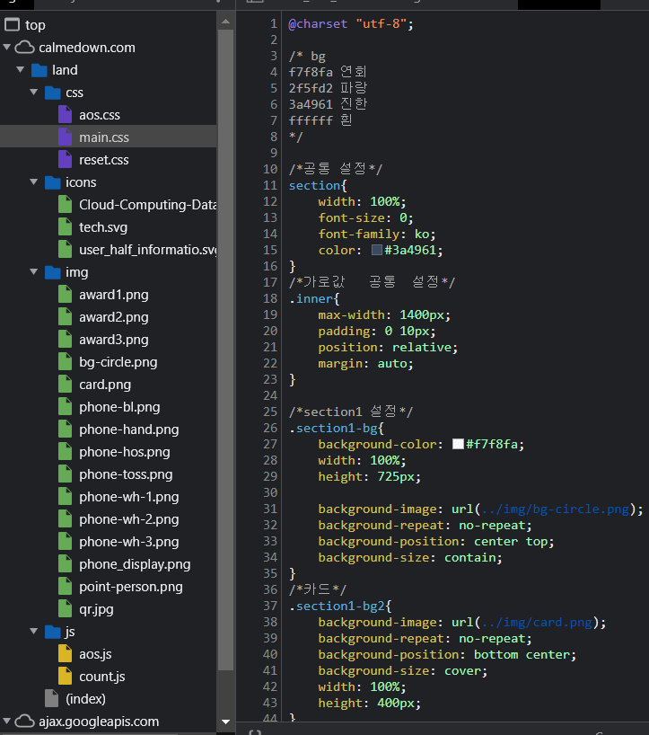
Task: Open phone-hos.png in the file tree
Action: [x=125, y=452]
